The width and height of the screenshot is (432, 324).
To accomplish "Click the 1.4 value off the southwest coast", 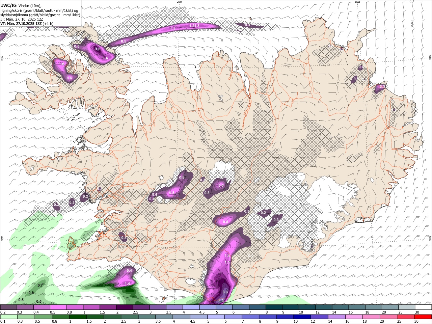I will click(127, 284).
